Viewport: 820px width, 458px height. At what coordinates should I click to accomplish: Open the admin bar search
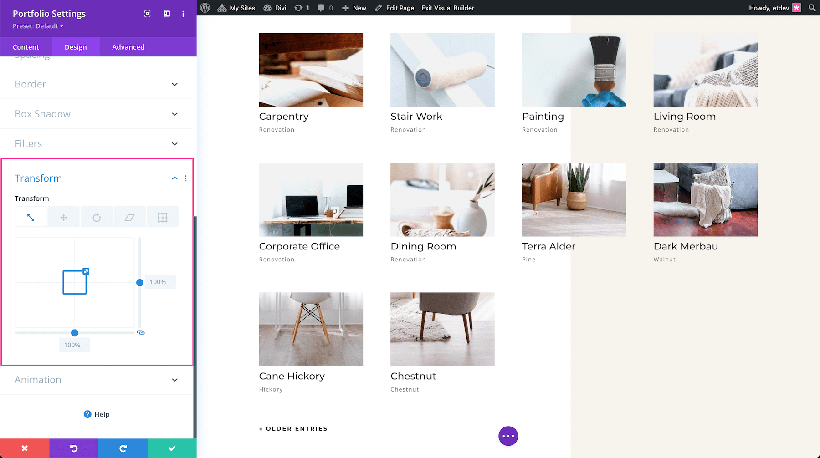tap(811, 8)
